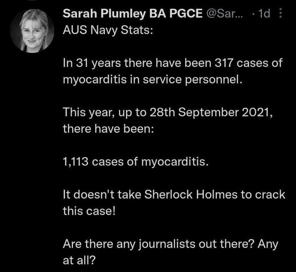The height and width of the screenshot is (272, 296).
Task: Click the display name Sarah Plumley BA PGCE
Action: (x=133, y=13)
